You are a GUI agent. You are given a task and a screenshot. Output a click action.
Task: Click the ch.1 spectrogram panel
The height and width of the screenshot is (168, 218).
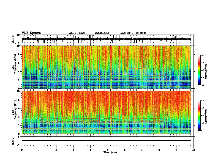(106, 67)
